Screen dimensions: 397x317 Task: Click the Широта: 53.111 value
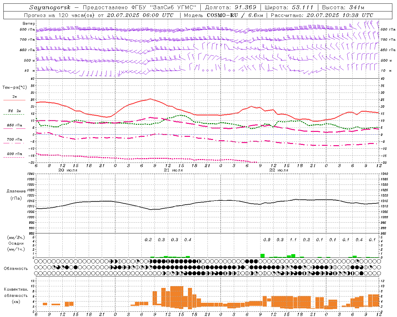[x=289, y=7]
